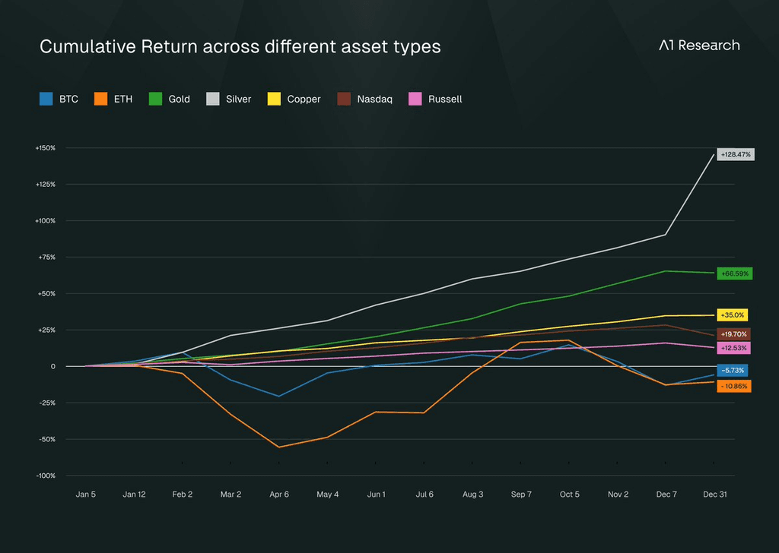Image resolution: width=779 pixels, height=553 pixels.
Task: Select the green Gold legend swatch
Action: pos(155,99)
